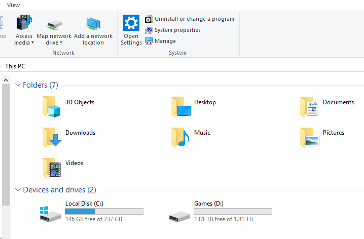
Task: Click the 3D Objects folder name
Action: [80, 102]
